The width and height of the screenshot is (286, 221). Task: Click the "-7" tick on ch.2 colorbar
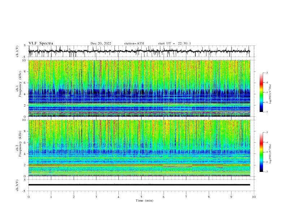266,172
